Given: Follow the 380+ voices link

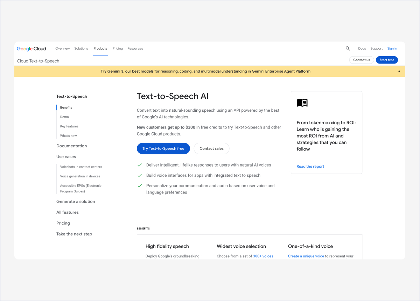Looking at the screenshot, I should click(x=263, y=256).
